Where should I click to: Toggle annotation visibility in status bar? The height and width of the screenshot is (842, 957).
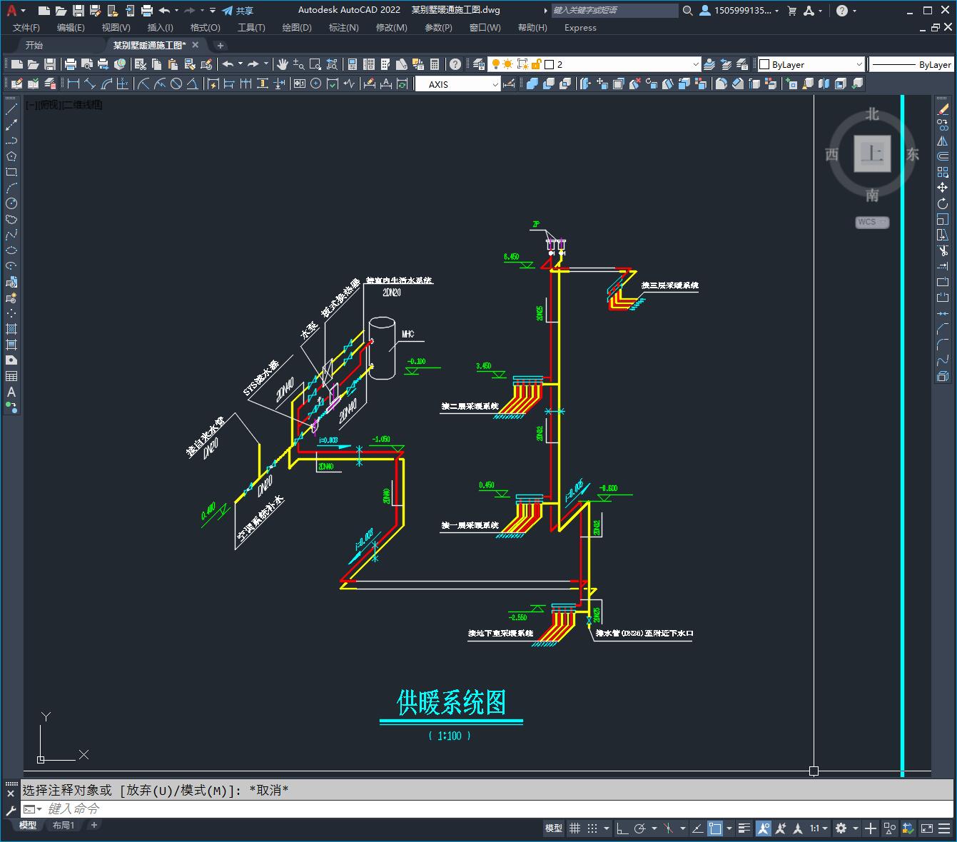pyautogui.click(x=764, y=828)
